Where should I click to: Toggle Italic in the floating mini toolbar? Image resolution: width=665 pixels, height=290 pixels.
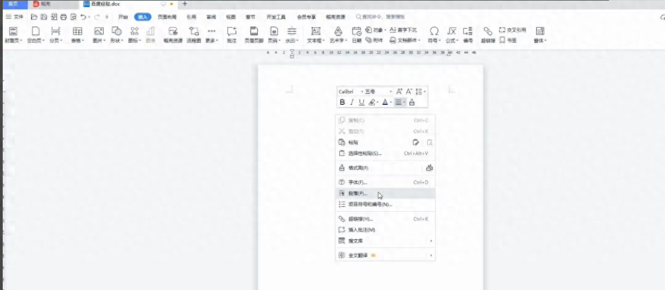tap(352, 102)
